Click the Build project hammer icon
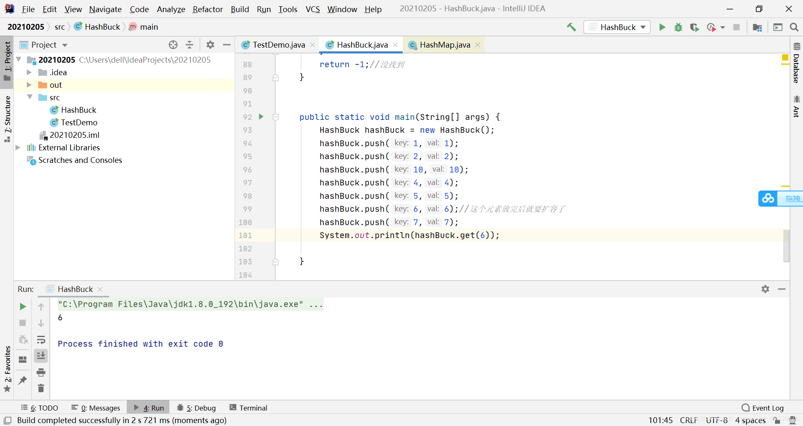Screen dimensions: 803x426 571,27
